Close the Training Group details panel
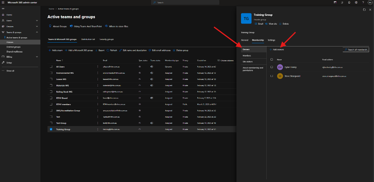This screenshot has width=374, height=182. 370,10
